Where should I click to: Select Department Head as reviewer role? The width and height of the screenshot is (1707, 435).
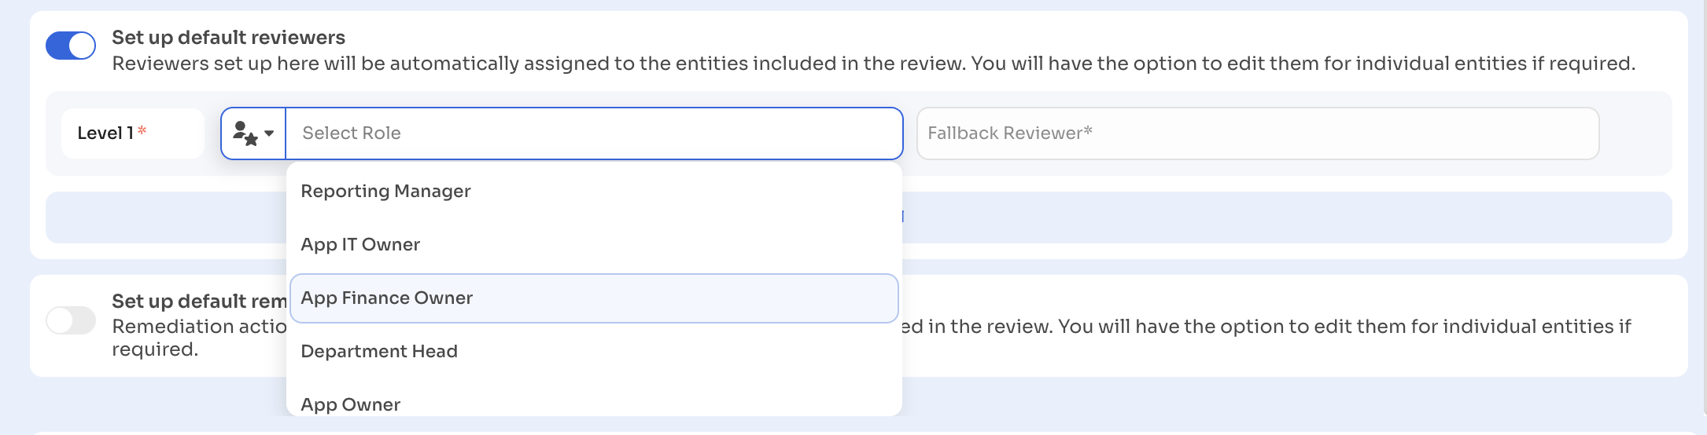(x=379, y=352)
